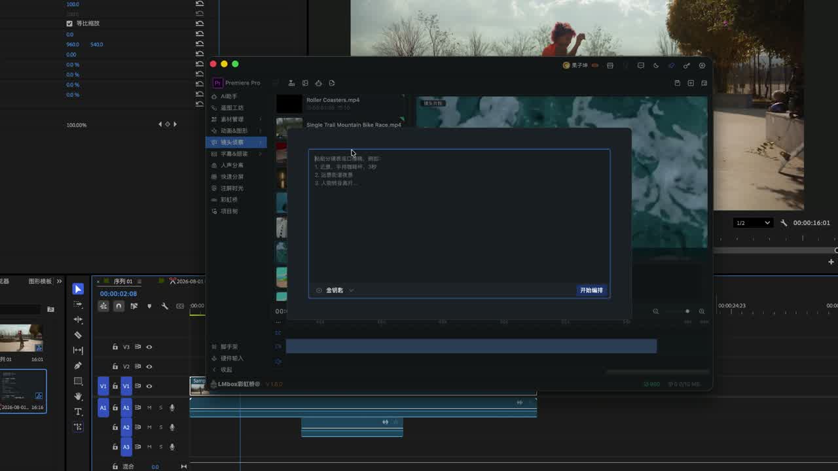The width and height of the screenshot is (838, 471).
Task: Click the key icon in LMbox header
Action: [x=686, y=65]
